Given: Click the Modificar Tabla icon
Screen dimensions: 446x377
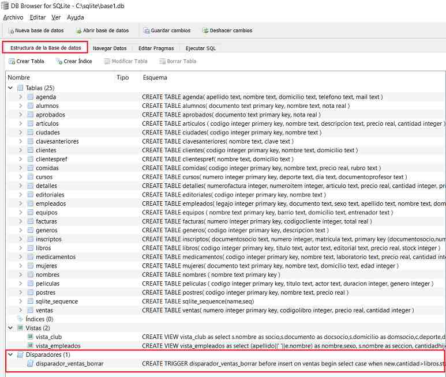Looking at the screenshot, I should 107,61.
